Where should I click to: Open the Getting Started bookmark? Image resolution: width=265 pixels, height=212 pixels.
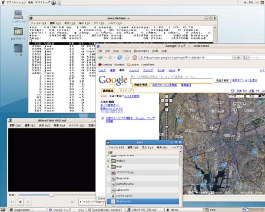(111, 65)
